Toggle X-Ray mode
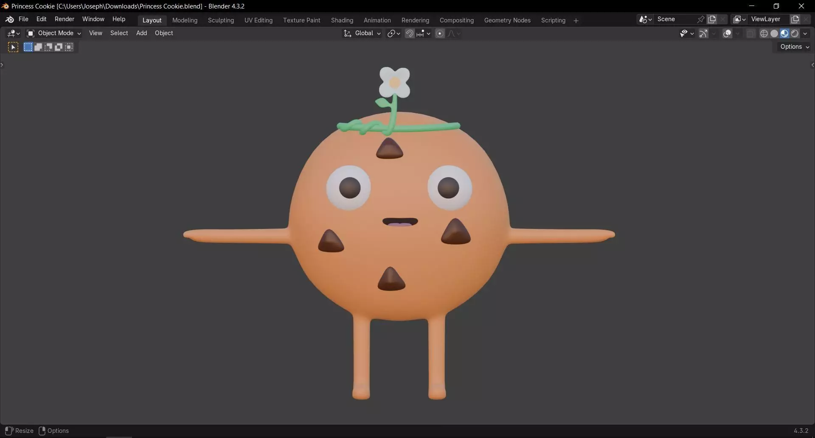 [750, 33]
